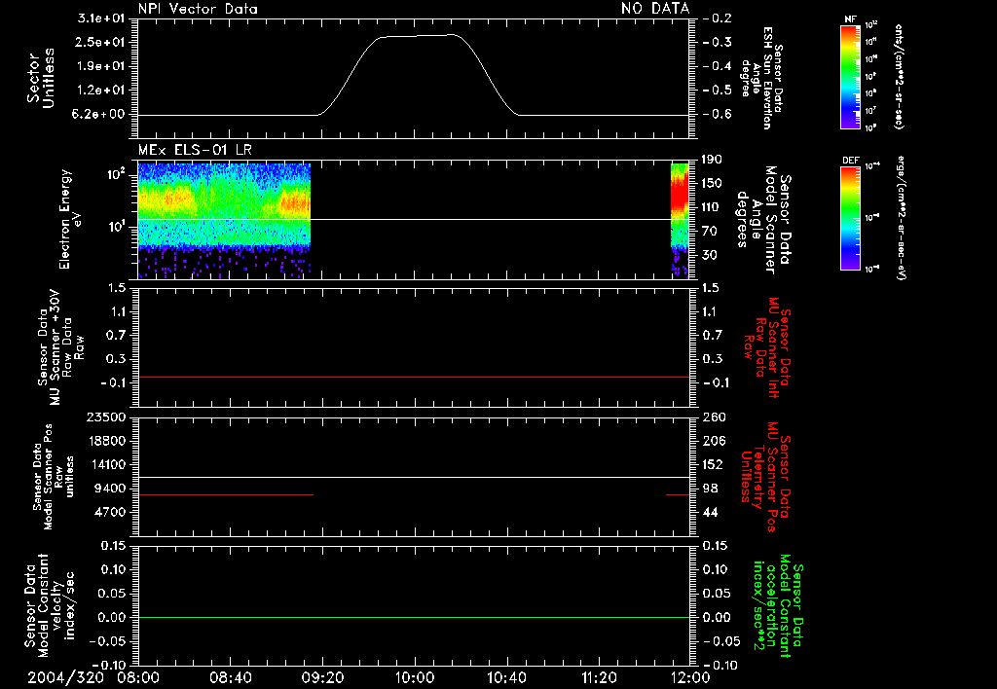Click the DEF color scale bar

(x=850, y=218)
